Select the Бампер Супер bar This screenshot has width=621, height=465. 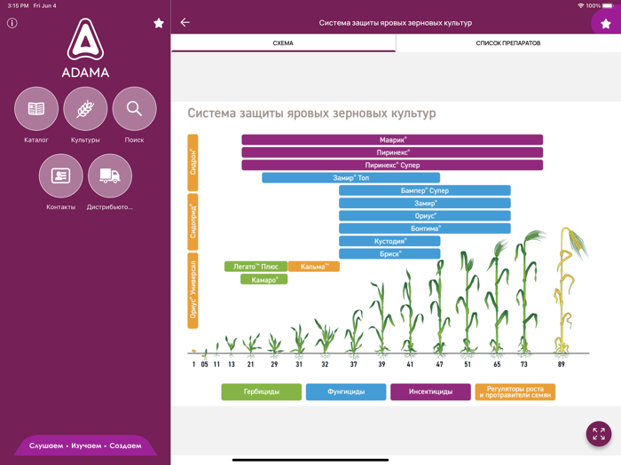click(425, 190)
